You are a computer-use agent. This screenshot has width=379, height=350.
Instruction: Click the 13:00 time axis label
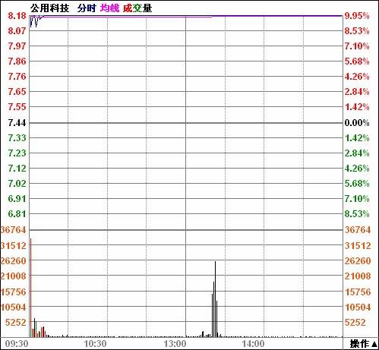click(x=175, y=344)
